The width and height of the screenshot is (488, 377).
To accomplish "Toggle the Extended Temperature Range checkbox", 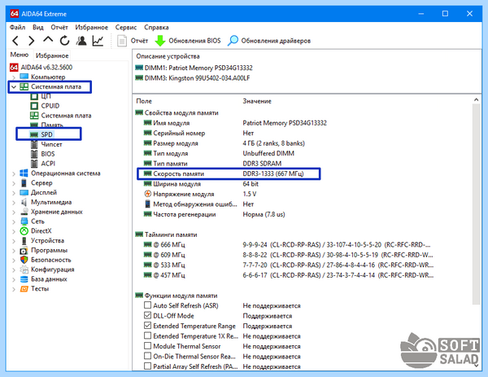I will (x=147, y=326).
